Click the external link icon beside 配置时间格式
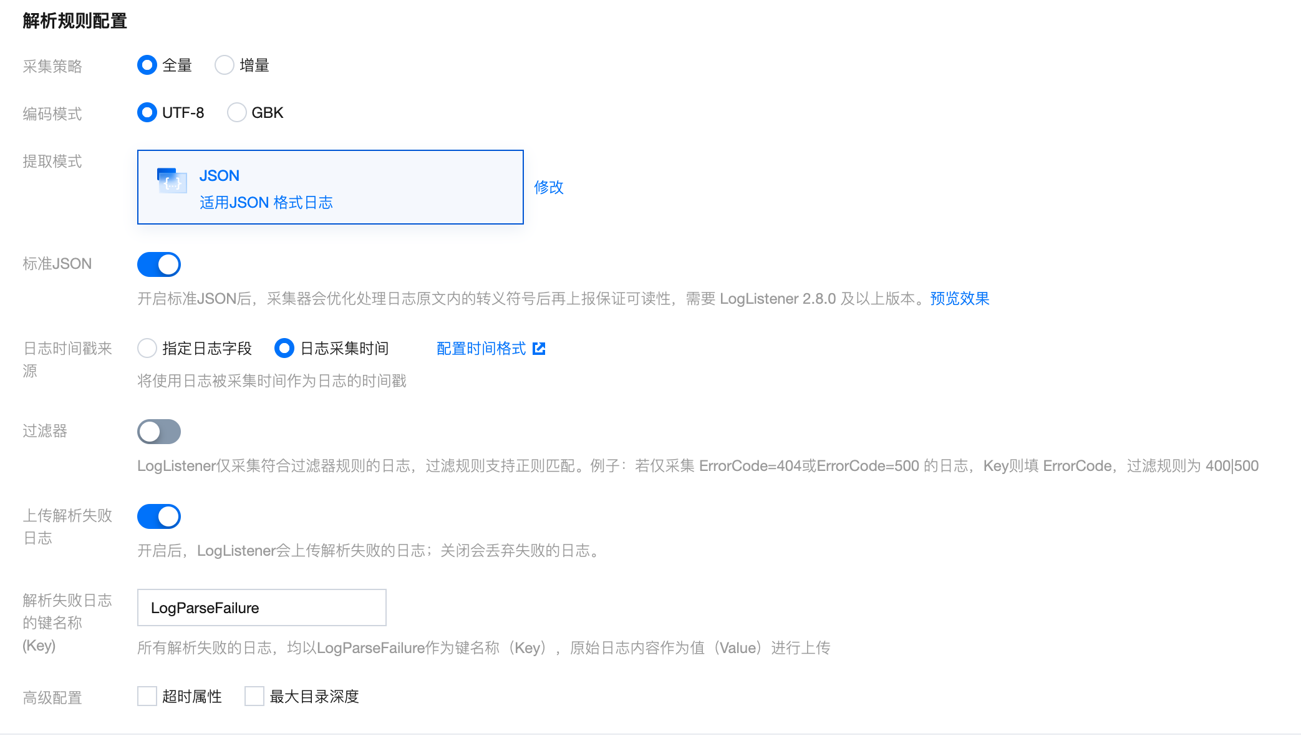Image resolution: width=1301 pixels, height=736 pixels. point(539,349)
